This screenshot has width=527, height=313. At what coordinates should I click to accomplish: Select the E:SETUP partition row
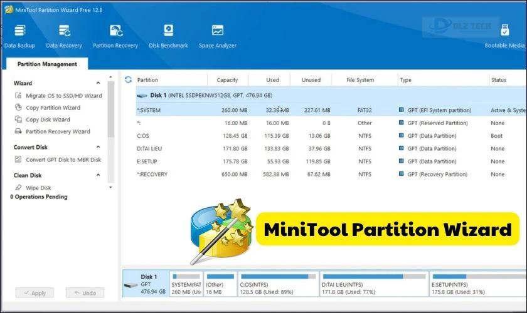pyautogui.click(x=331, y=161)
